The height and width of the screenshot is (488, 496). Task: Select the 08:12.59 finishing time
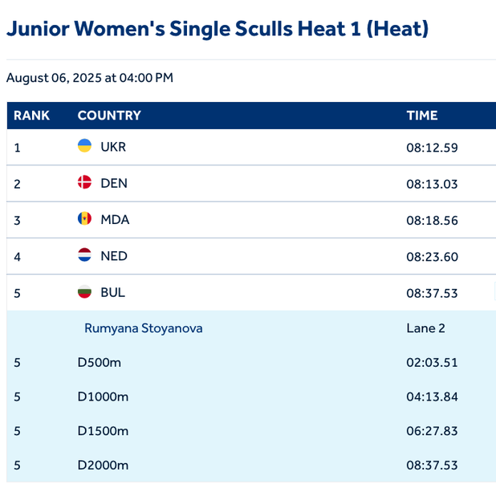(x=432, y=148)
